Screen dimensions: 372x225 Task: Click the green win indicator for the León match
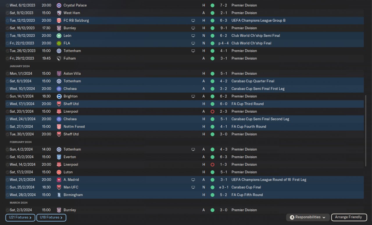pyautogui.click(x=212, y=36)
